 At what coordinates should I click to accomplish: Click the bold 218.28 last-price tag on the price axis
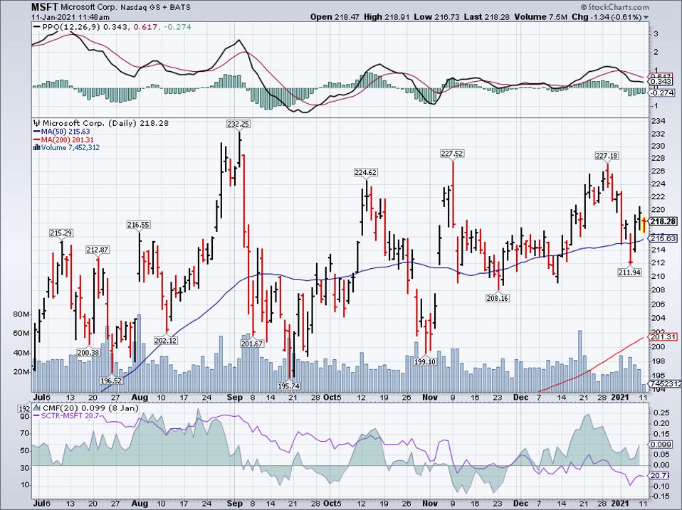[663, 221]
